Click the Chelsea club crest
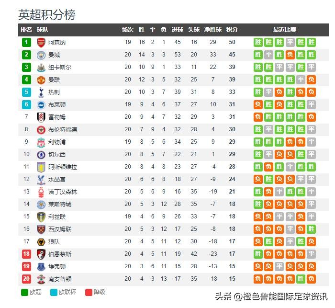 pos(41,154)
